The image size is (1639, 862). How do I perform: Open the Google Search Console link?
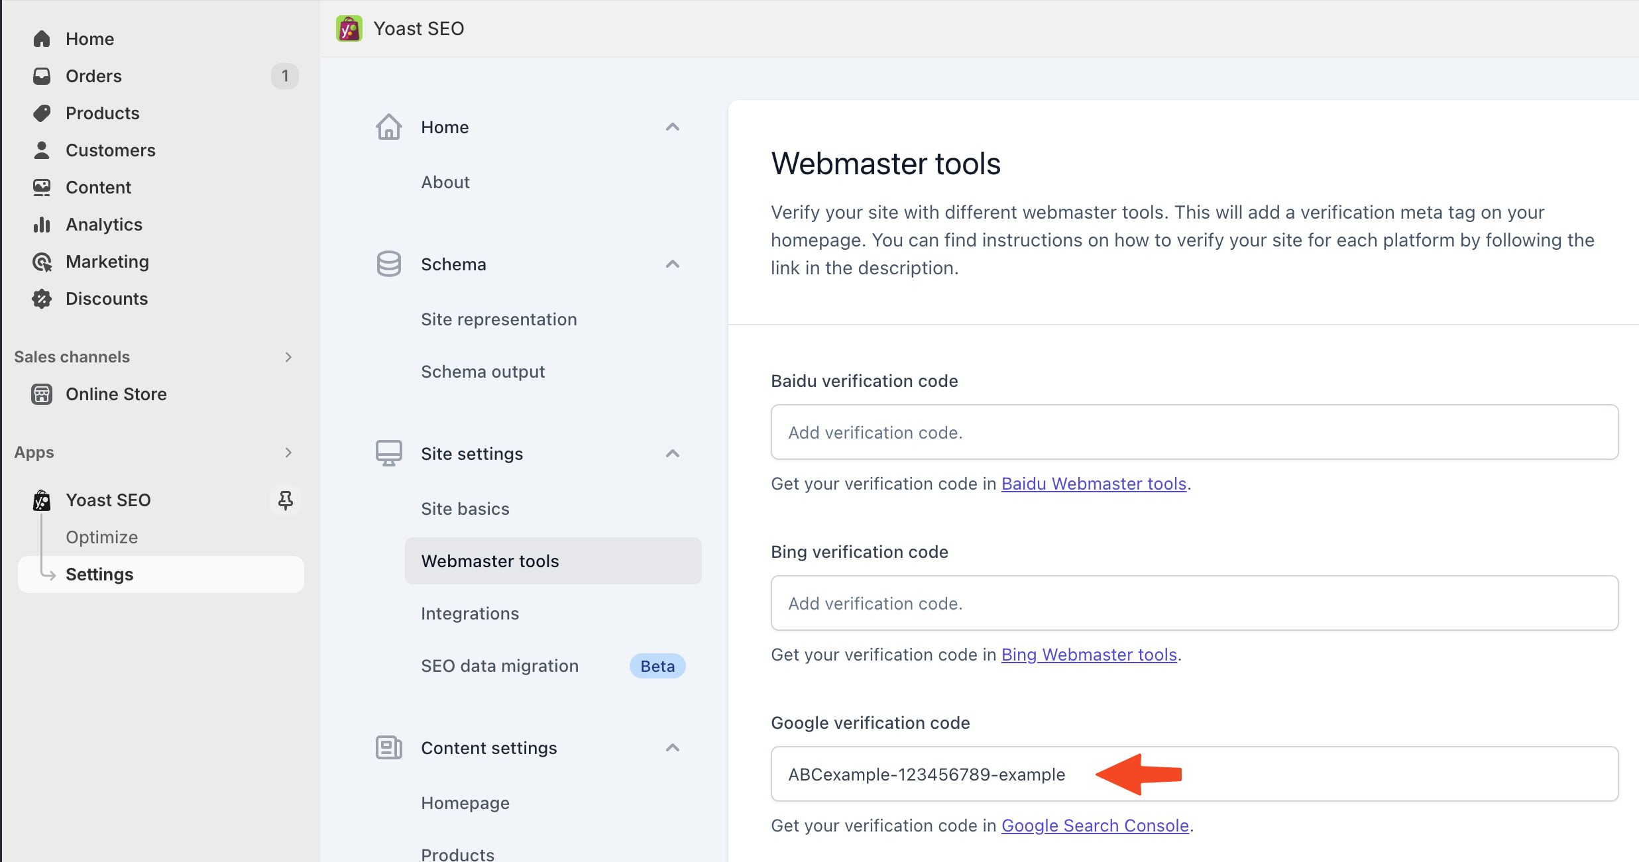pyautogui.click(x=1095, y=826)
